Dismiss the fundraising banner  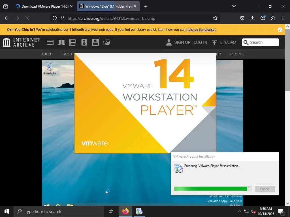pyautogui.click(x=280, y=30)
